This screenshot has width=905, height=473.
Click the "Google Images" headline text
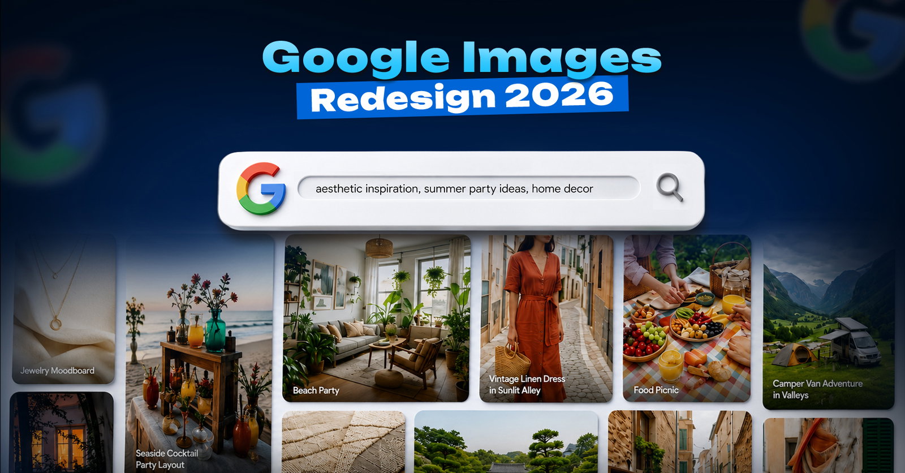coord(462,58)
